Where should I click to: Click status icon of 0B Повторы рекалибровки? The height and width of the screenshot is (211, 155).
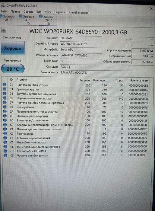pos(5,116)
